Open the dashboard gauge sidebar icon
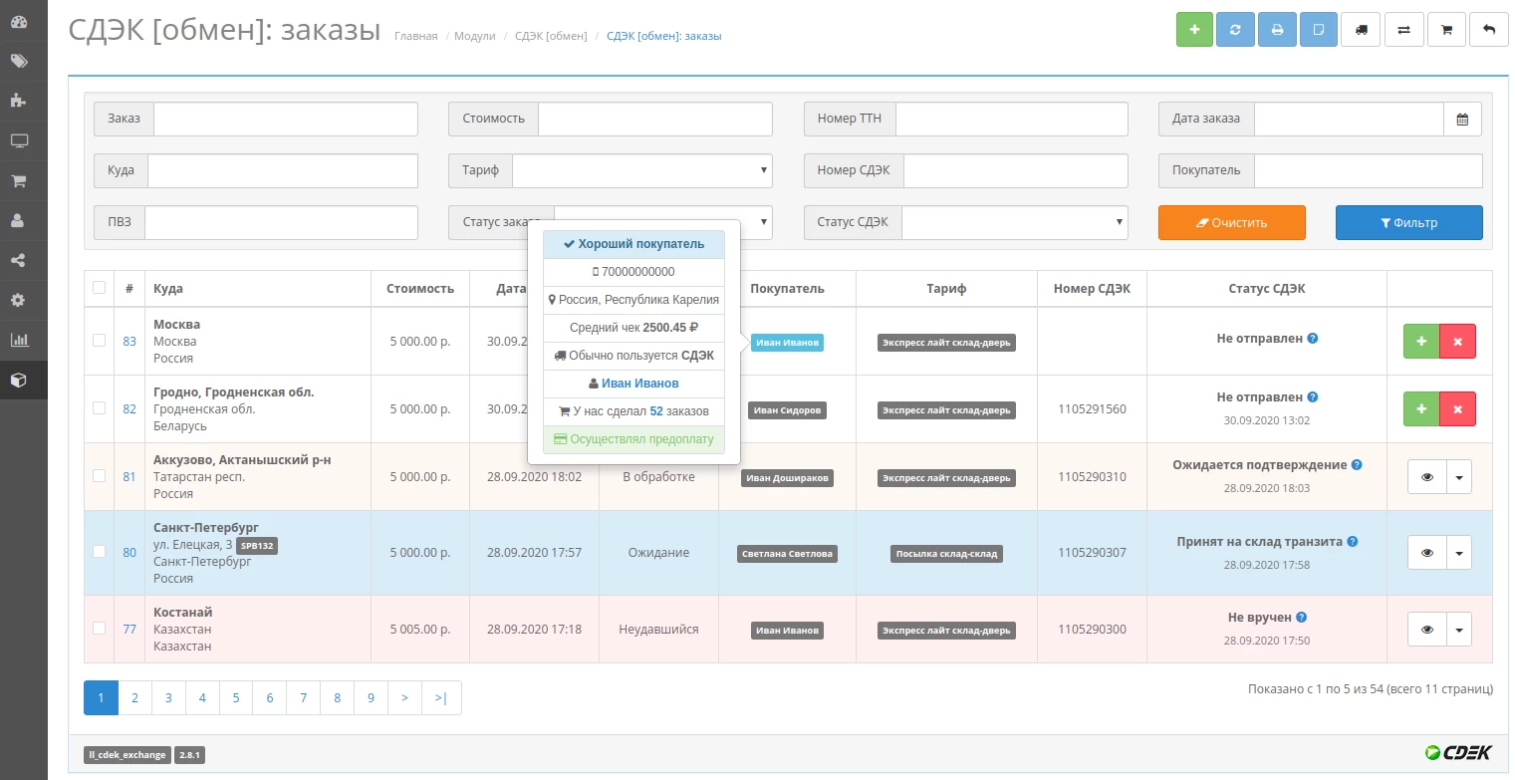 (19, 22)
